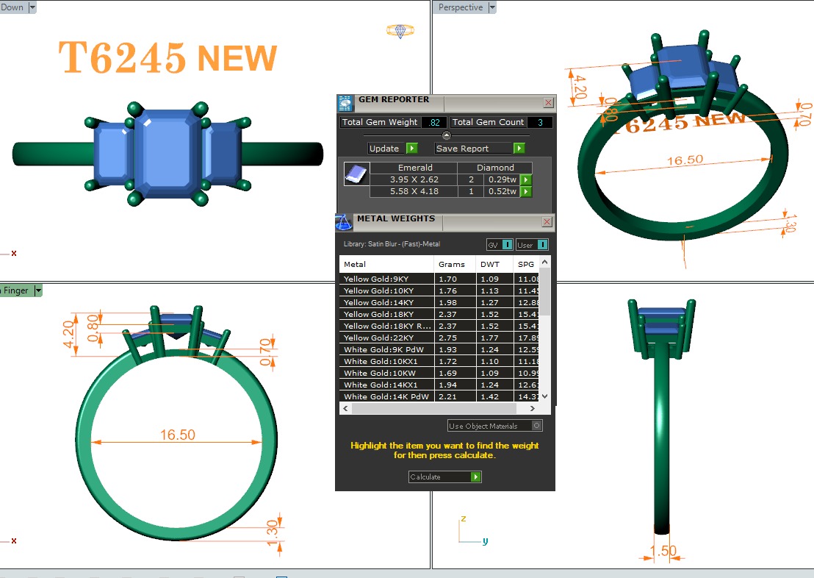
Task: Collapse Gem Reporter using the round arrow handle
Action: [x=446, y=135]
